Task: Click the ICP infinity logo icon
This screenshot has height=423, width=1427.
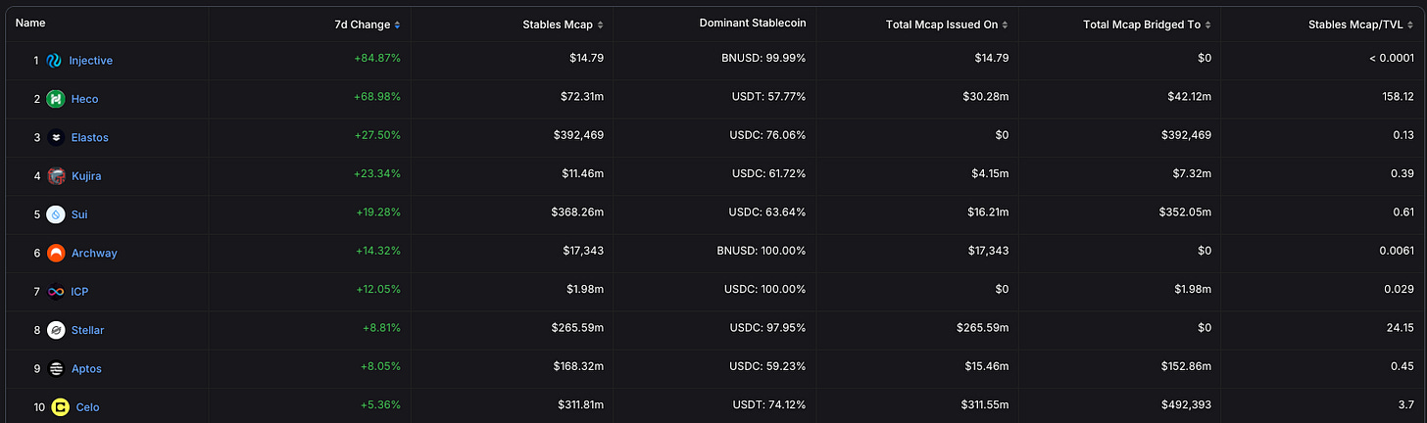Action: click(56, 292)
